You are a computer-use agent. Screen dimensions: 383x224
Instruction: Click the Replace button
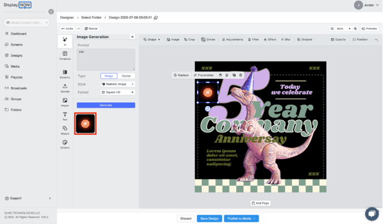[181, 75]
